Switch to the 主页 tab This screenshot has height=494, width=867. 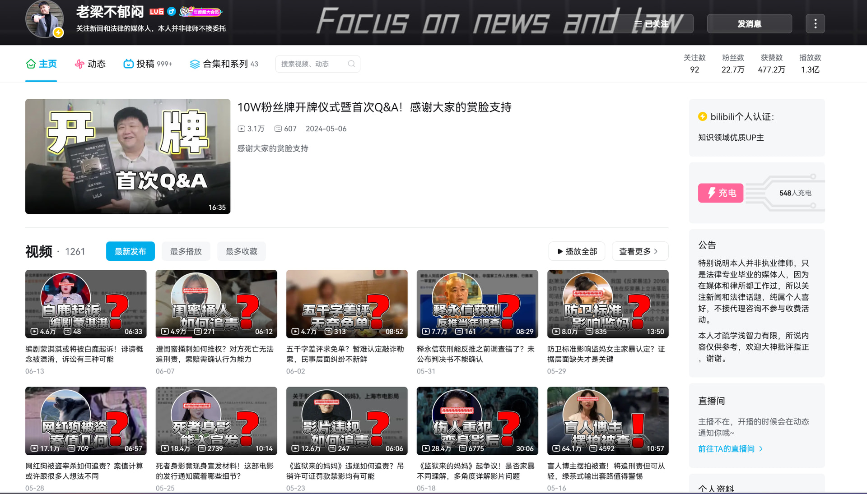point(41,64)
